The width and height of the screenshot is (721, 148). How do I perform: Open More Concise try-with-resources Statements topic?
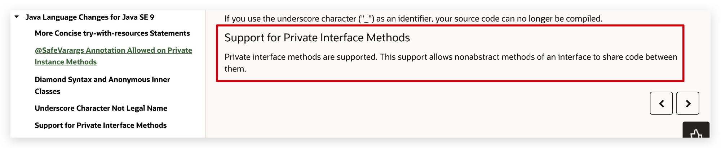[x=112, y=33]
